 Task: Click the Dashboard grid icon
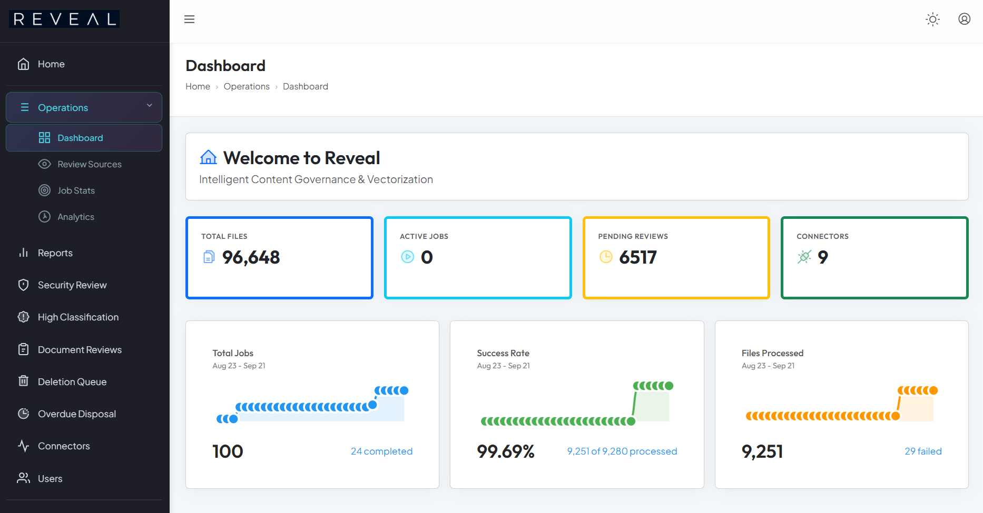(44, 138)
